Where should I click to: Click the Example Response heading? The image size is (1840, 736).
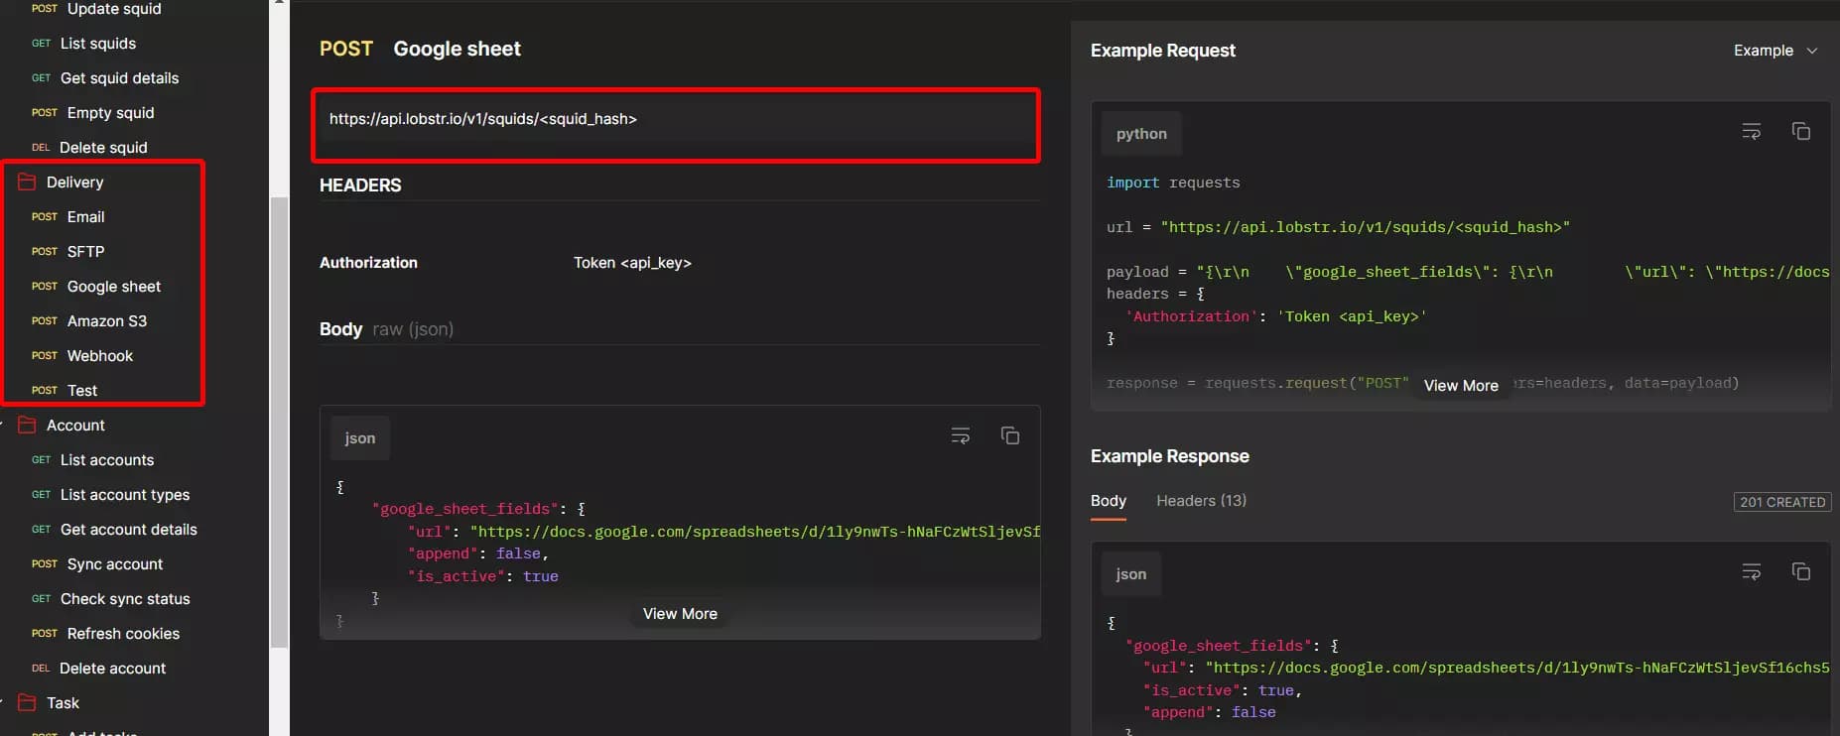1170,456
